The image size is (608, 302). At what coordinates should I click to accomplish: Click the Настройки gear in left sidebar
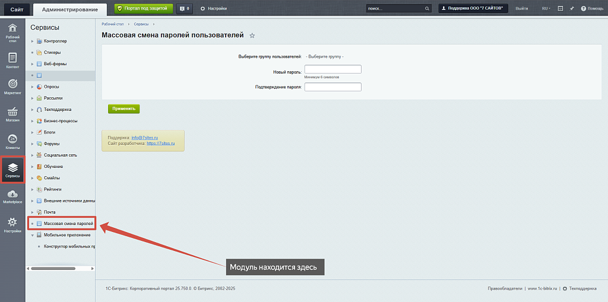pyautogui.click(x=12, y=225)
